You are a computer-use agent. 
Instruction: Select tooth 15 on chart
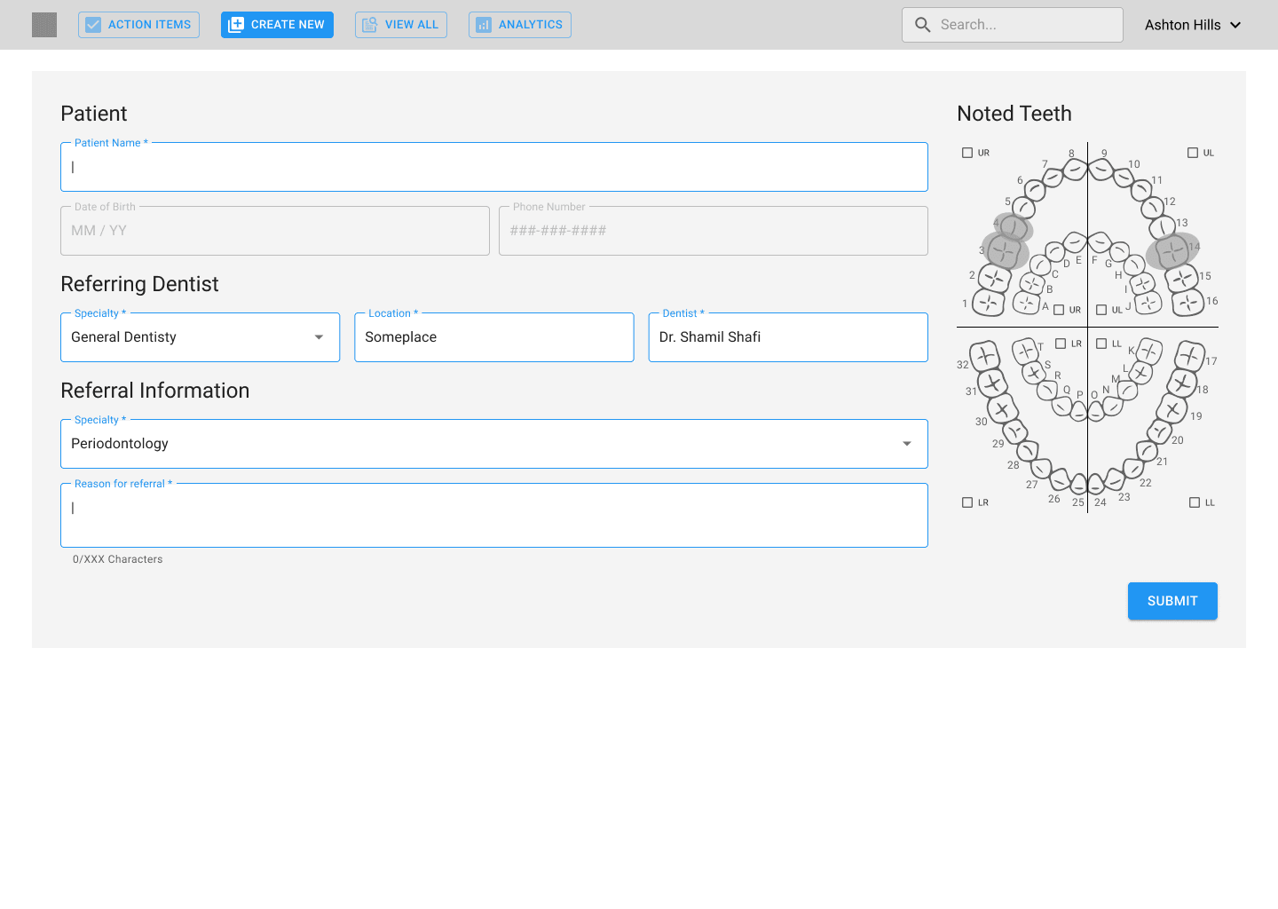1182,279
